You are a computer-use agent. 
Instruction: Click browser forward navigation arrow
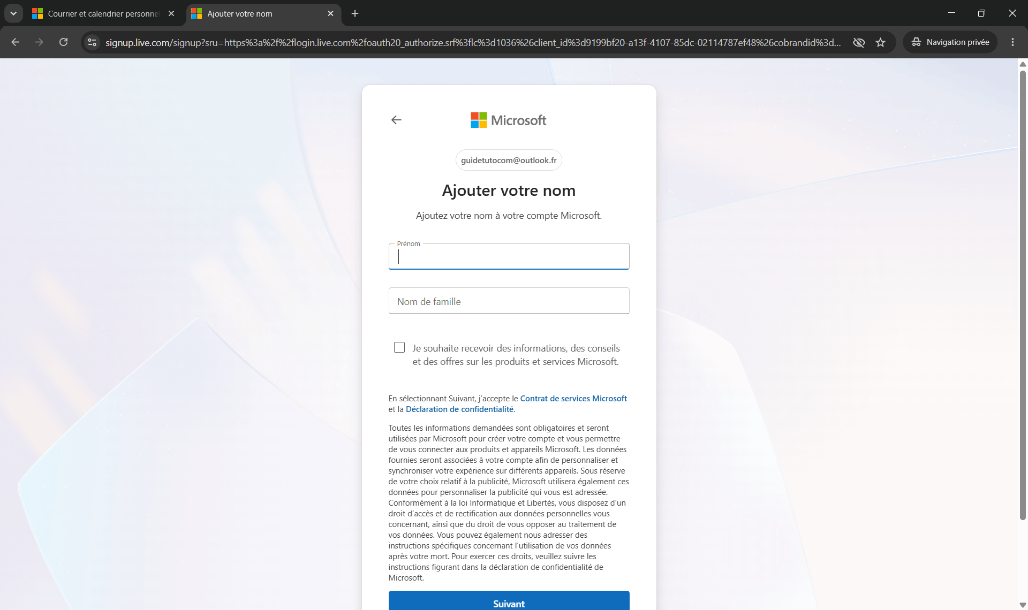tap(39, 42)
